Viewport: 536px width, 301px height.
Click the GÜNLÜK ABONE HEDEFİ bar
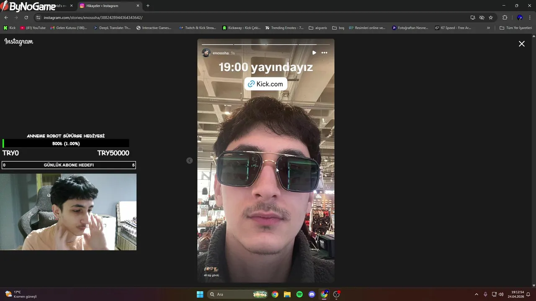point(69,165)
